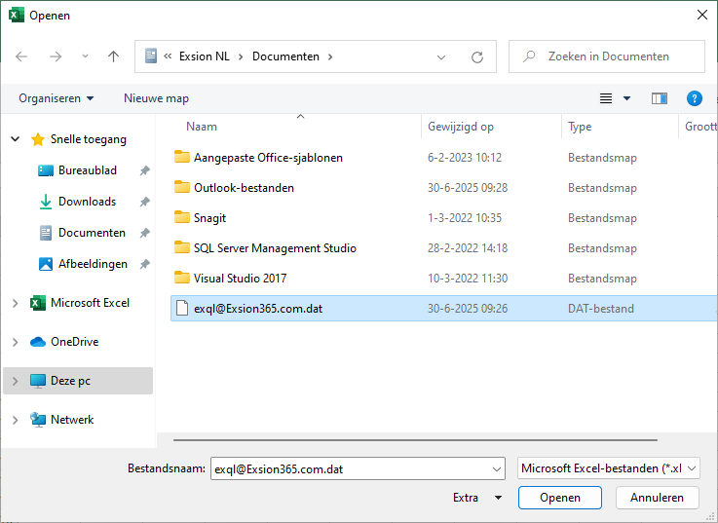718x523 pixels.
Task: Click the folder icon for Snagit
Action: pyautogui.click(x=182, y=217)
